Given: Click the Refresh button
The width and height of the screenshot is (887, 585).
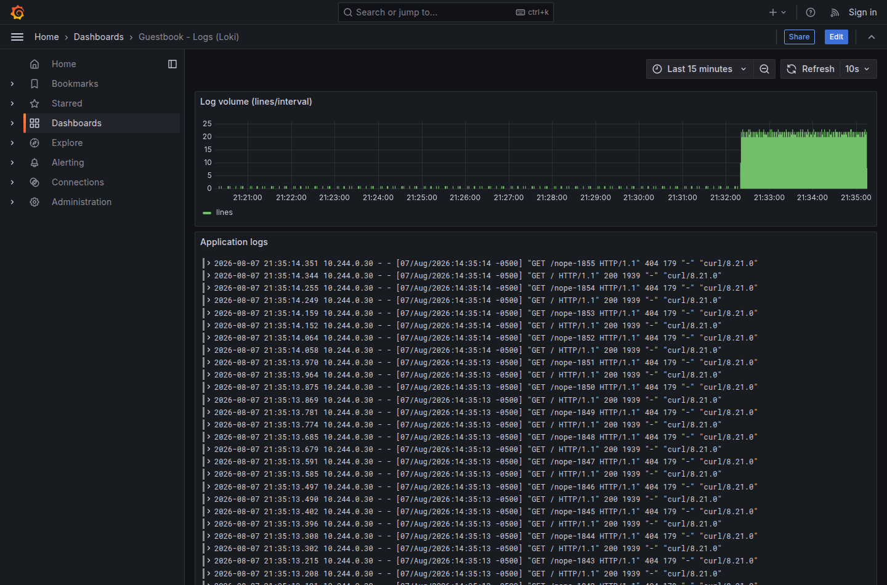Looking at the screenshot, I should click(811, 69).
